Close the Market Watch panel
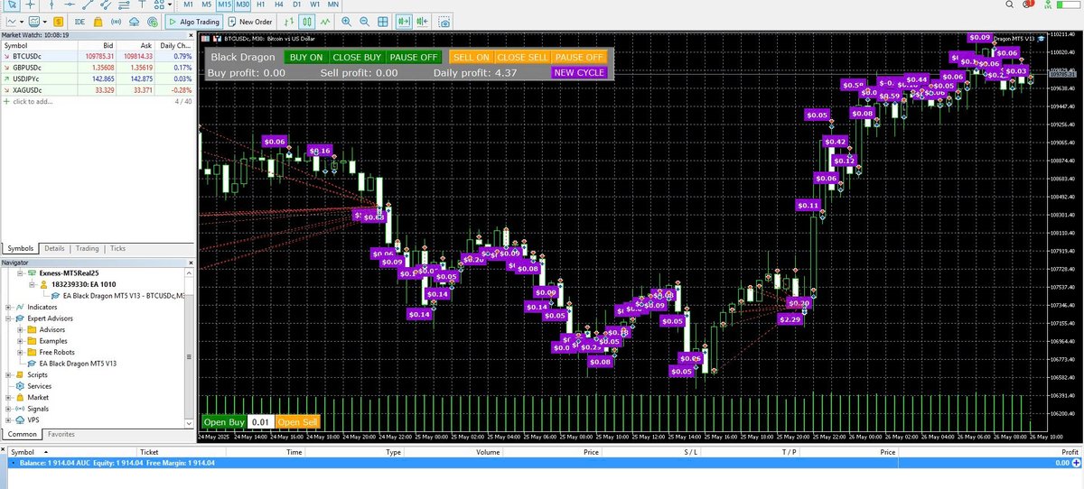This screenshot has width=1084, height=489. coord(190,34)
